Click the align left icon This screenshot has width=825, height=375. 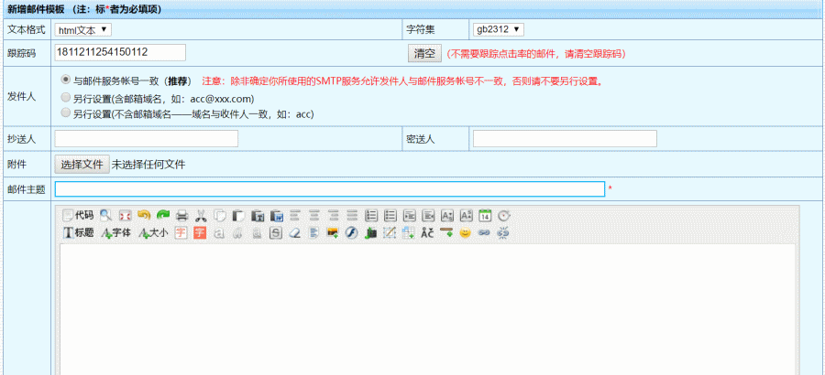(x=295, y=215)
